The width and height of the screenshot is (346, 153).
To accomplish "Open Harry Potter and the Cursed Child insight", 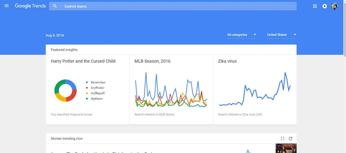I will (x=88, y=90).
